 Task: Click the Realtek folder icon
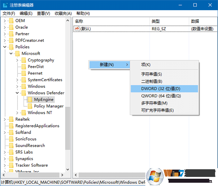click(x=11, y=119)
